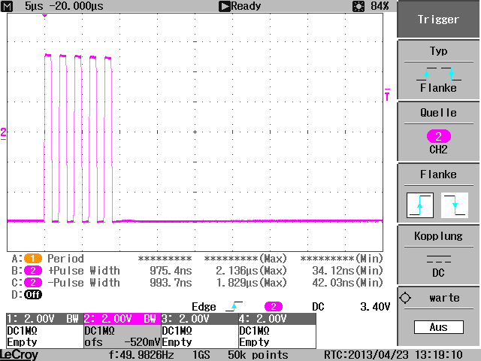481x361 pixels.
Task: Click the Off badge in measurement row D
Action: [x=33, y=294]
